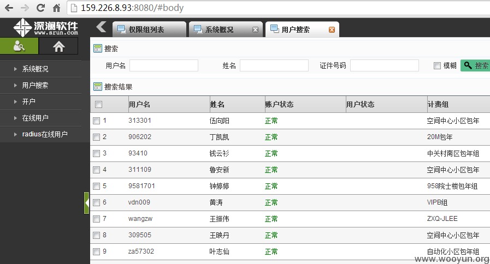This screenshot has height=264, width=490.
Task: Click the billing group 中关村南区包年组
Action: tap(453, 153)
